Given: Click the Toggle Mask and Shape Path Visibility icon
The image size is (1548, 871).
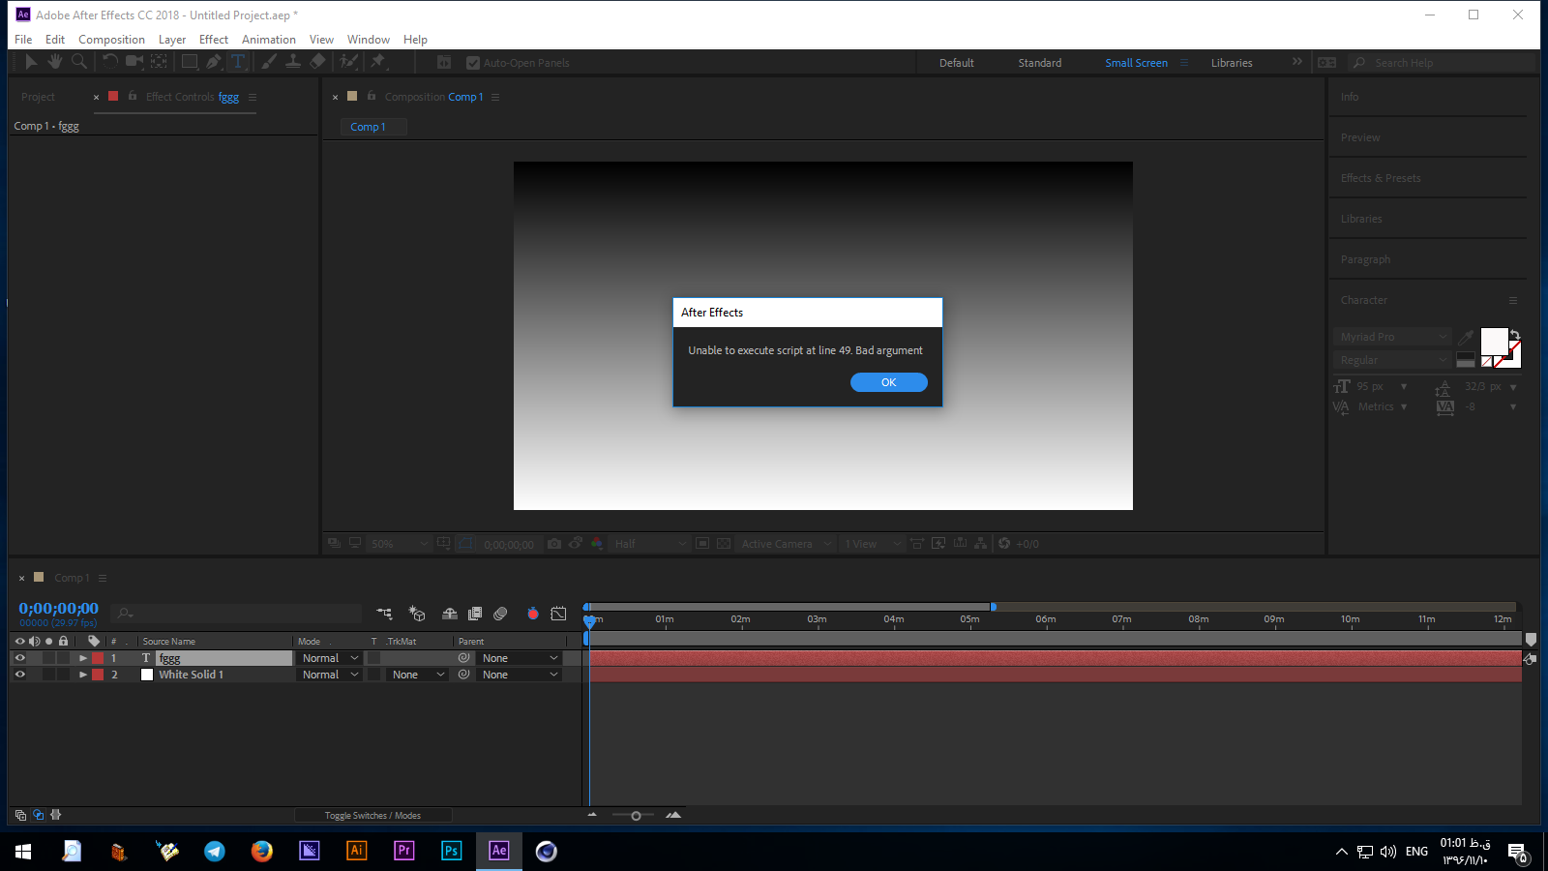Looking at the screenshot, I should [x=465, y=544].
